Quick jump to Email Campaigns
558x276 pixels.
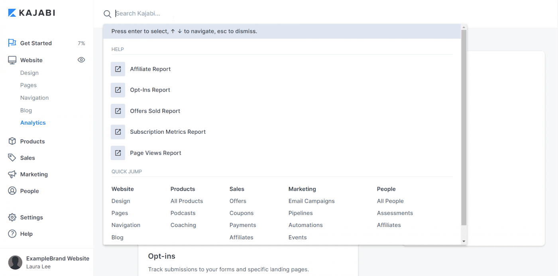pyautogui.click(x=312, y=201)
